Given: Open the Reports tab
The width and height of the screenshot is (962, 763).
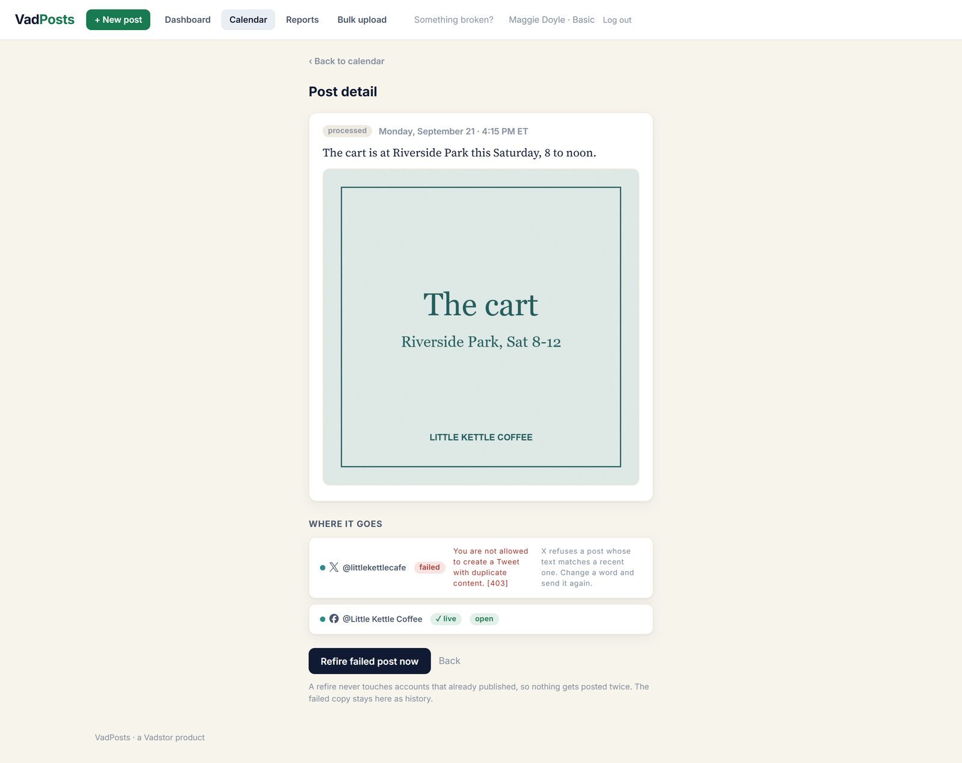Looking at the screenshot, I should 302,20.
